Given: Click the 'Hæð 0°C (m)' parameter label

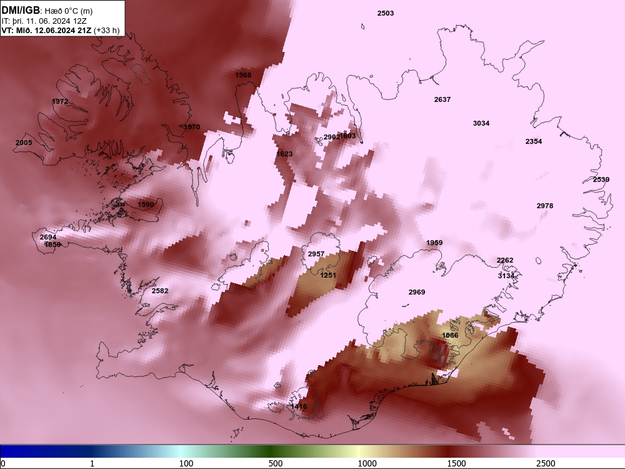Looking at the screenshot, I should [x=67, y=11].
